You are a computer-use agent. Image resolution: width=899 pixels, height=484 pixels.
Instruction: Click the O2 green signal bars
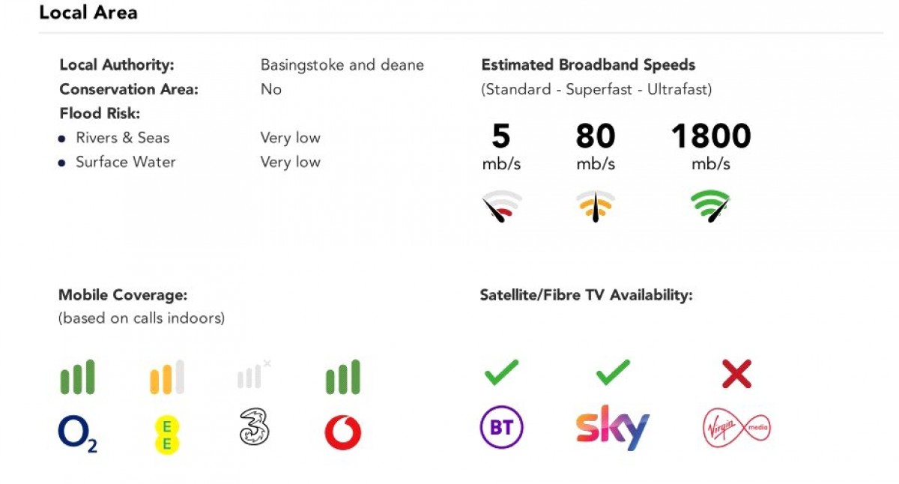tap(77, 378)
